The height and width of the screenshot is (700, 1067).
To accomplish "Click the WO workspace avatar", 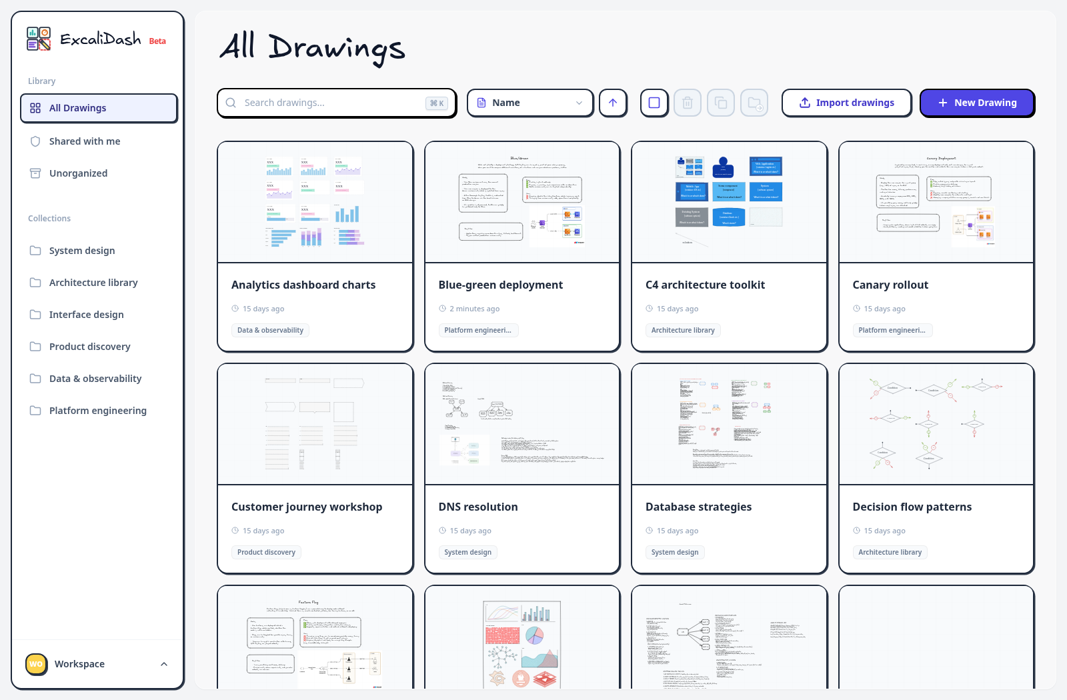I will click(36, 664).
